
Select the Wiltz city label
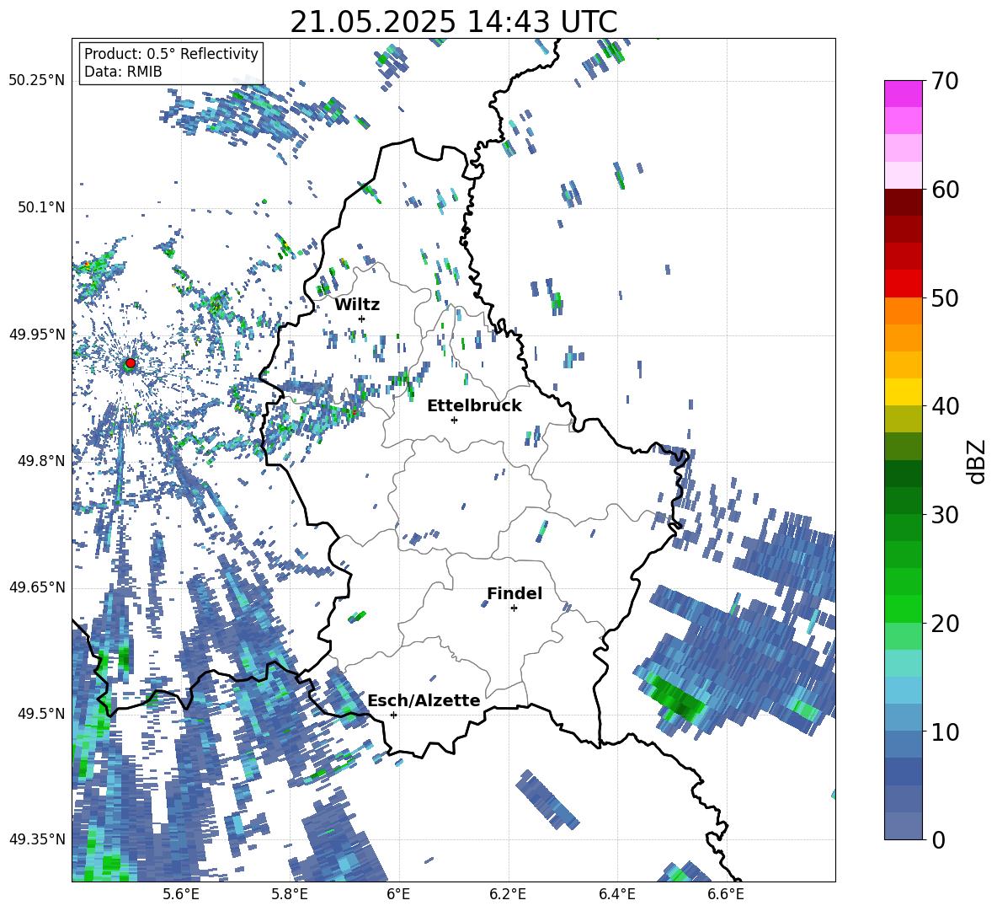pos(357,305)
